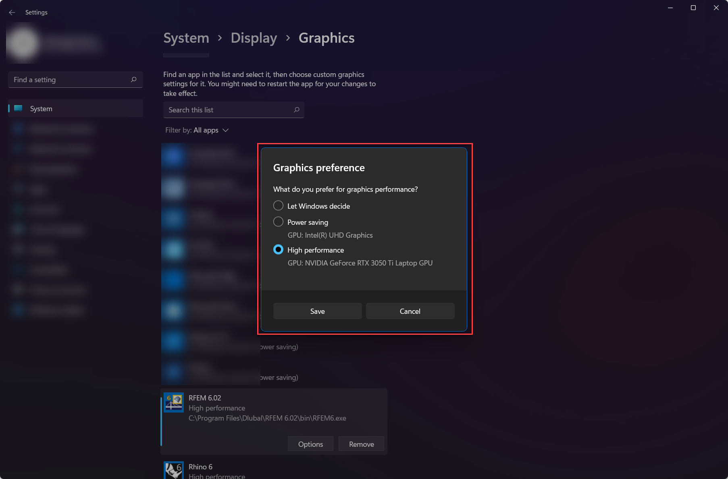Select the Rhino 6 list entry
This screenshot has height=479, width=728.
274,470
